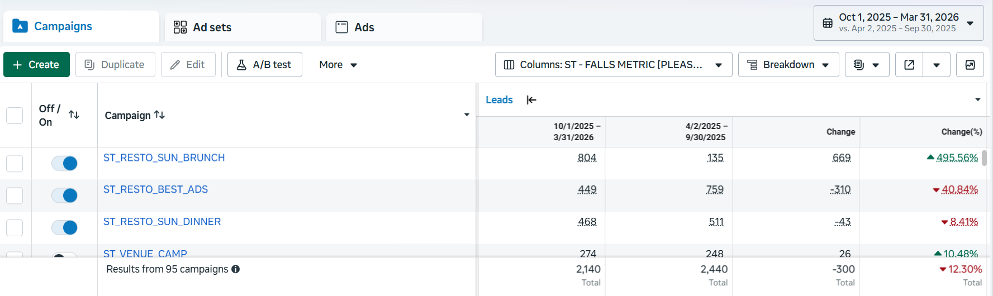
Task: Open the ST_RESTO_SUN_DINNER campaign
Action: [162, 222]
